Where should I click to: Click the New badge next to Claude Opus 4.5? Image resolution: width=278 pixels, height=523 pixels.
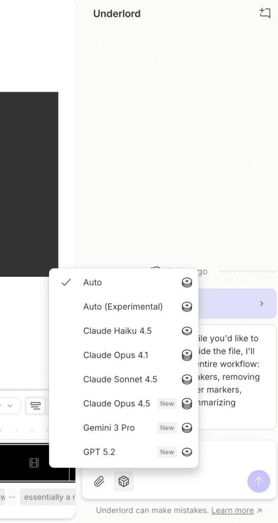pyautogui.click(x=167, y=403)
